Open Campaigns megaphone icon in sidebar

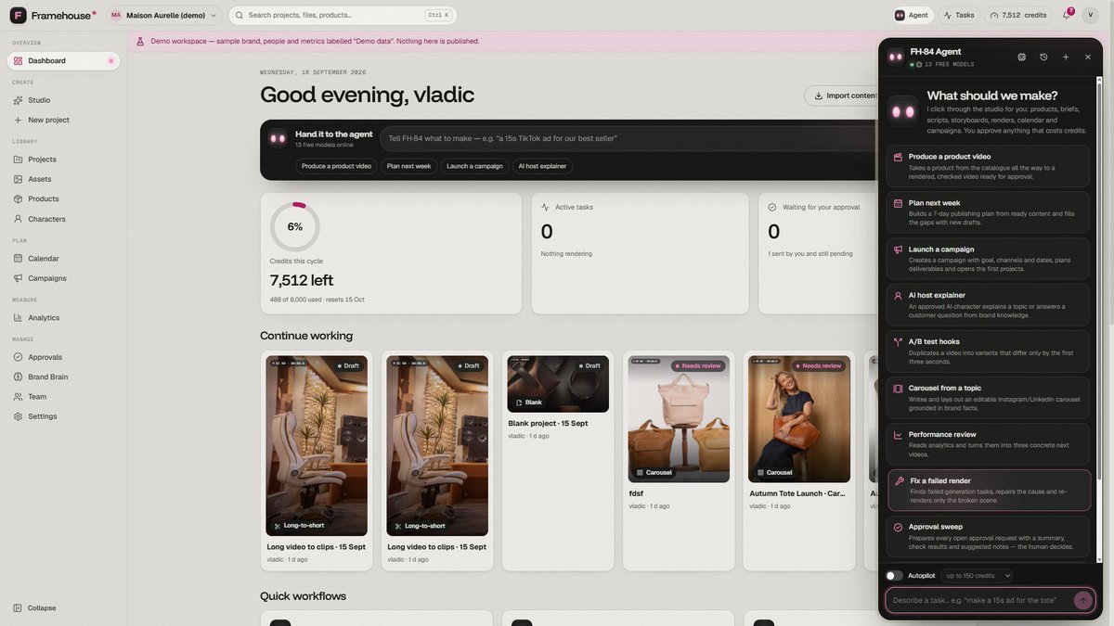(18, 278)
